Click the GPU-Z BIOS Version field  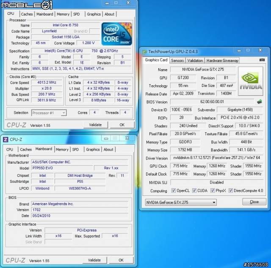212,102
